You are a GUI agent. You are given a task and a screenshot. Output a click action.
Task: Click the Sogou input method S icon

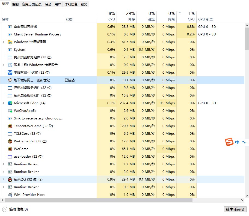coord(229,142)
